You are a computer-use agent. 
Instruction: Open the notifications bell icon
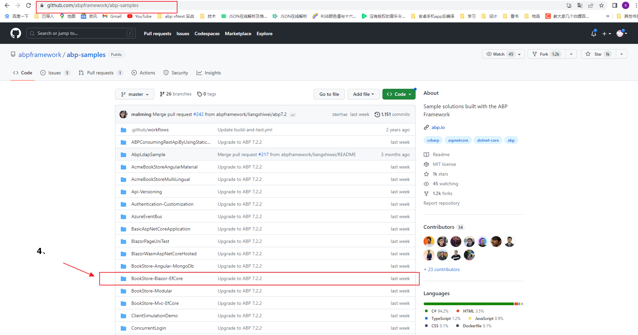click(x=594, y=33)
